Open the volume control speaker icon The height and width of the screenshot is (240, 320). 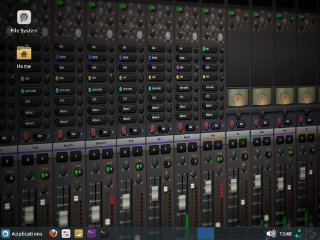pyautogui.click(x=271, y=234)
